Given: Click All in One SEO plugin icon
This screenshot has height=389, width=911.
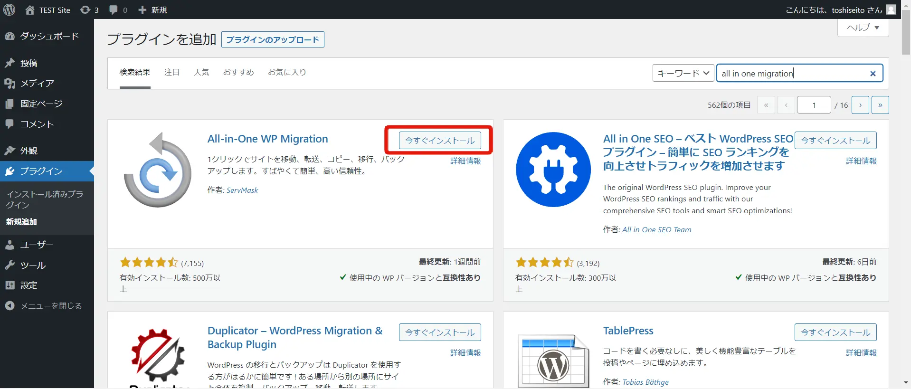Looking at the screenshot, I should 553,170.
